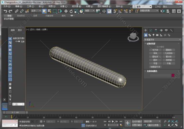Click the 平面 plane primitive button
Screen dimensions: 184x129
point(169,64)
